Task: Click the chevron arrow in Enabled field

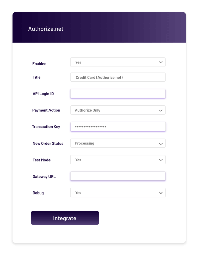Action: pos(160,62)
